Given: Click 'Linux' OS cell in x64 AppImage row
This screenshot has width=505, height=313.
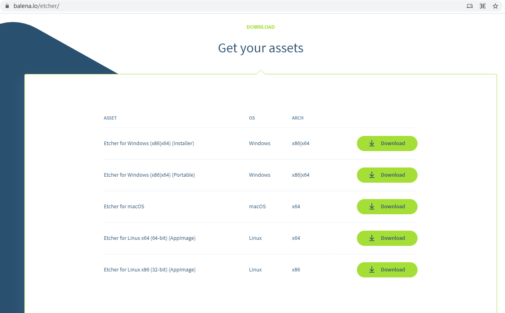Looking at the screenshot, I should pos(255,238).
